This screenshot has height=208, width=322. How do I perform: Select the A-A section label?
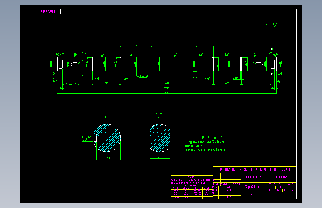pos(106,115)
